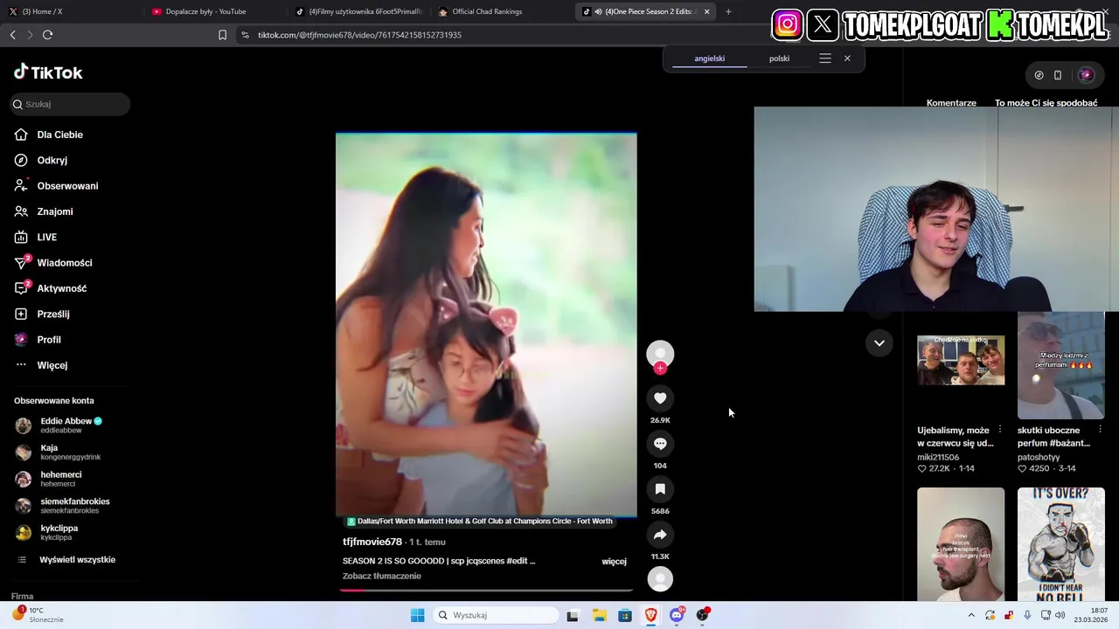
Task: Click the Szukaj search field
Action: (70, 104)
